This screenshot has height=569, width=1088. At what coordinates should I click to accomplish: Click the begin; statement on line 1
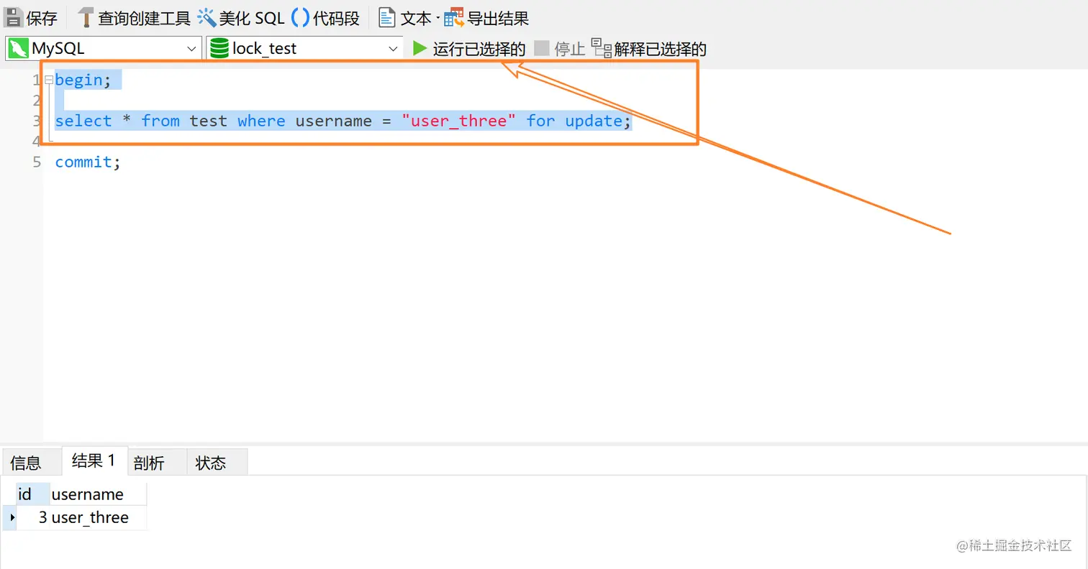click(83, 80)
